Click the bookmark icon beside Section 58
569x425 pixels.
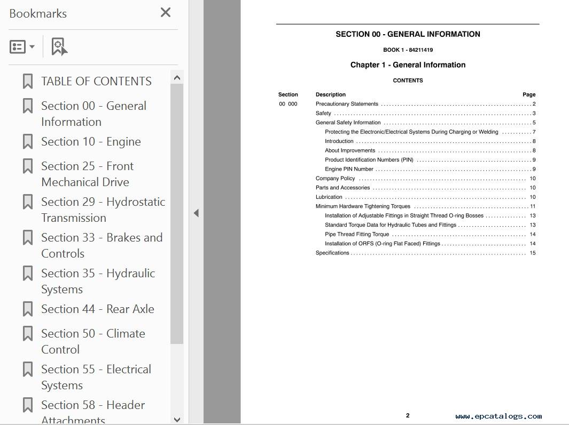point(28,405)
